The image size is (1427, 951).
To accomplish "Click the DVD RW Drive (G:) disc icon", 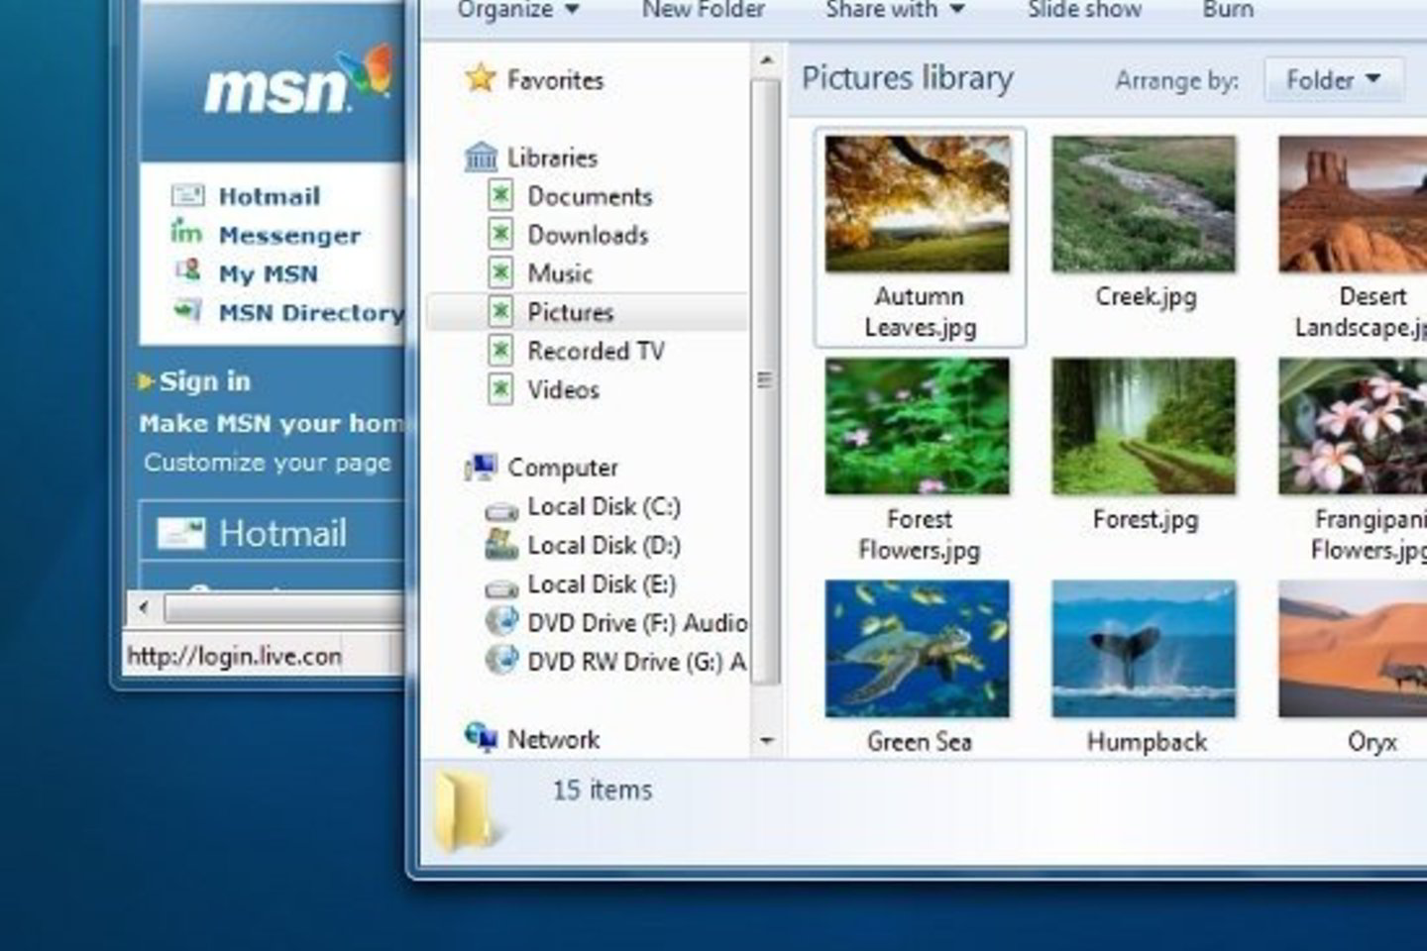I will 501,661.
